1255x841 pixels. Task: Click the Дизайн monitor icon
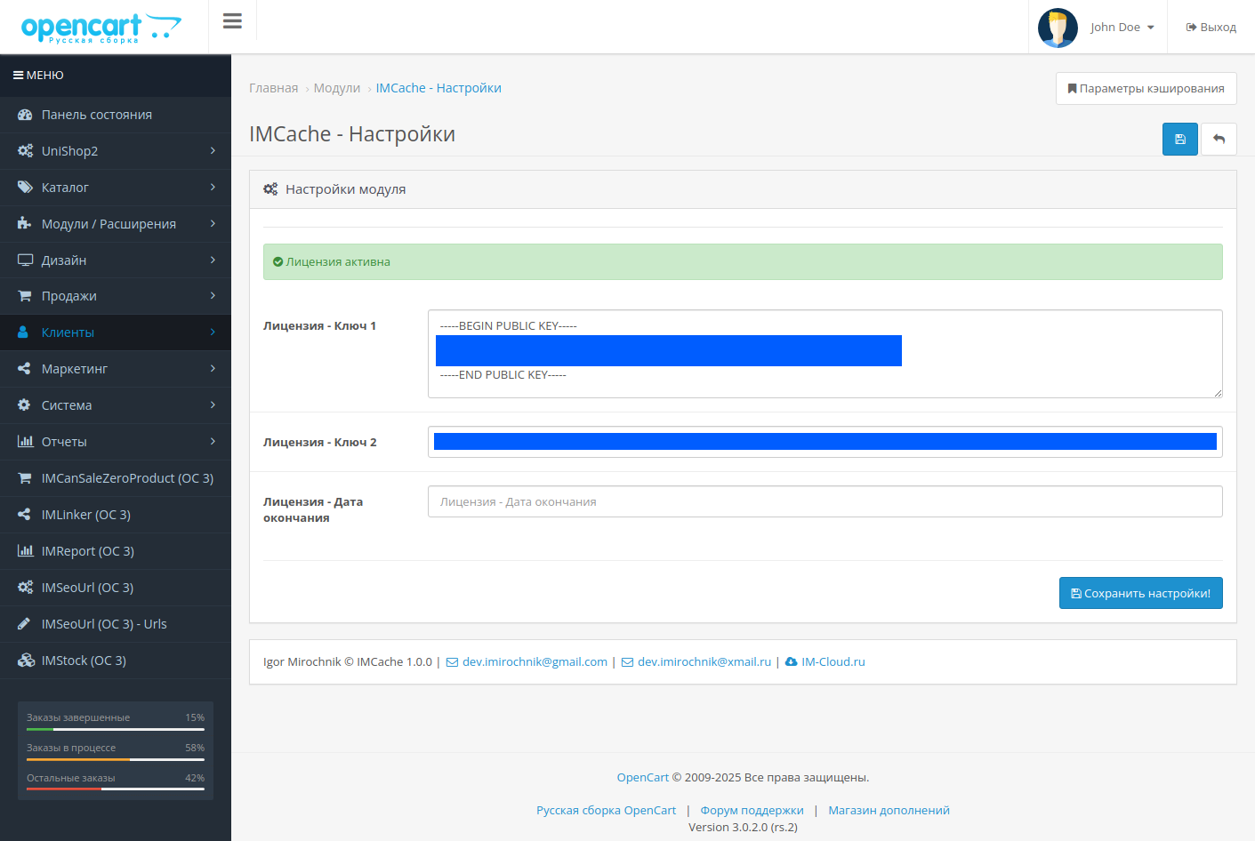tap(25, 260)
